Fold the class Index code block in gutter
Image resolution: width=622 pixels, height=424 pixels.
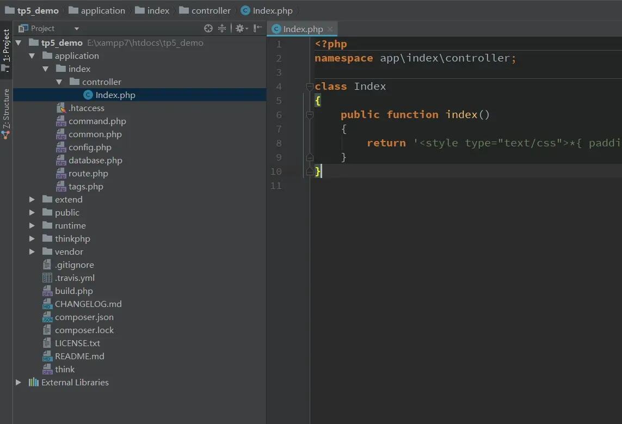310,87
